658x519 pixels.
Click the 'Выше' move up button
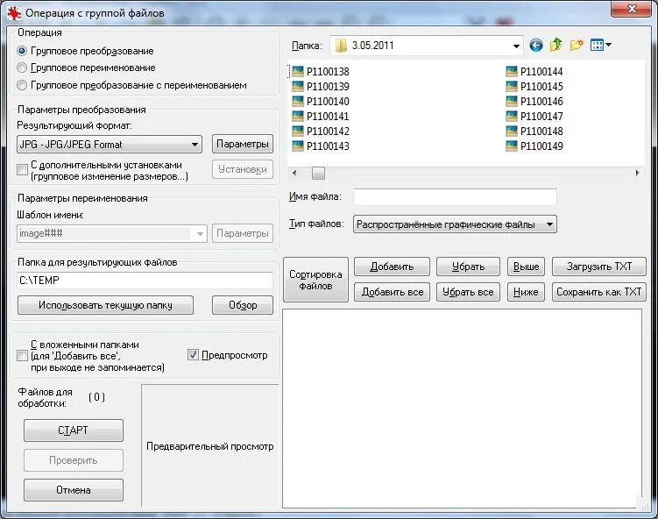(526, 267)
